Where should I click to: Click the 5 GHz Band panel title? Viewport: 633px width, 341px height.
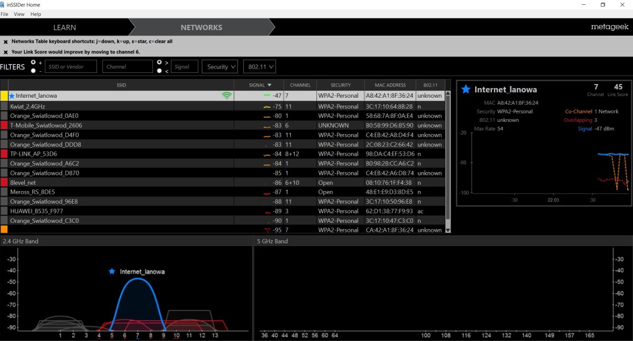pos(272,241)
